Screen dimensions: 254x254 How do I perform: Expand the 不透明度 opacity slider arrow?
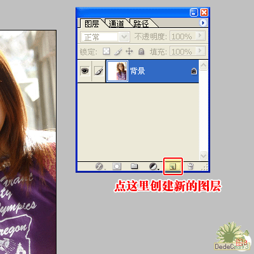tap(201, 36)
